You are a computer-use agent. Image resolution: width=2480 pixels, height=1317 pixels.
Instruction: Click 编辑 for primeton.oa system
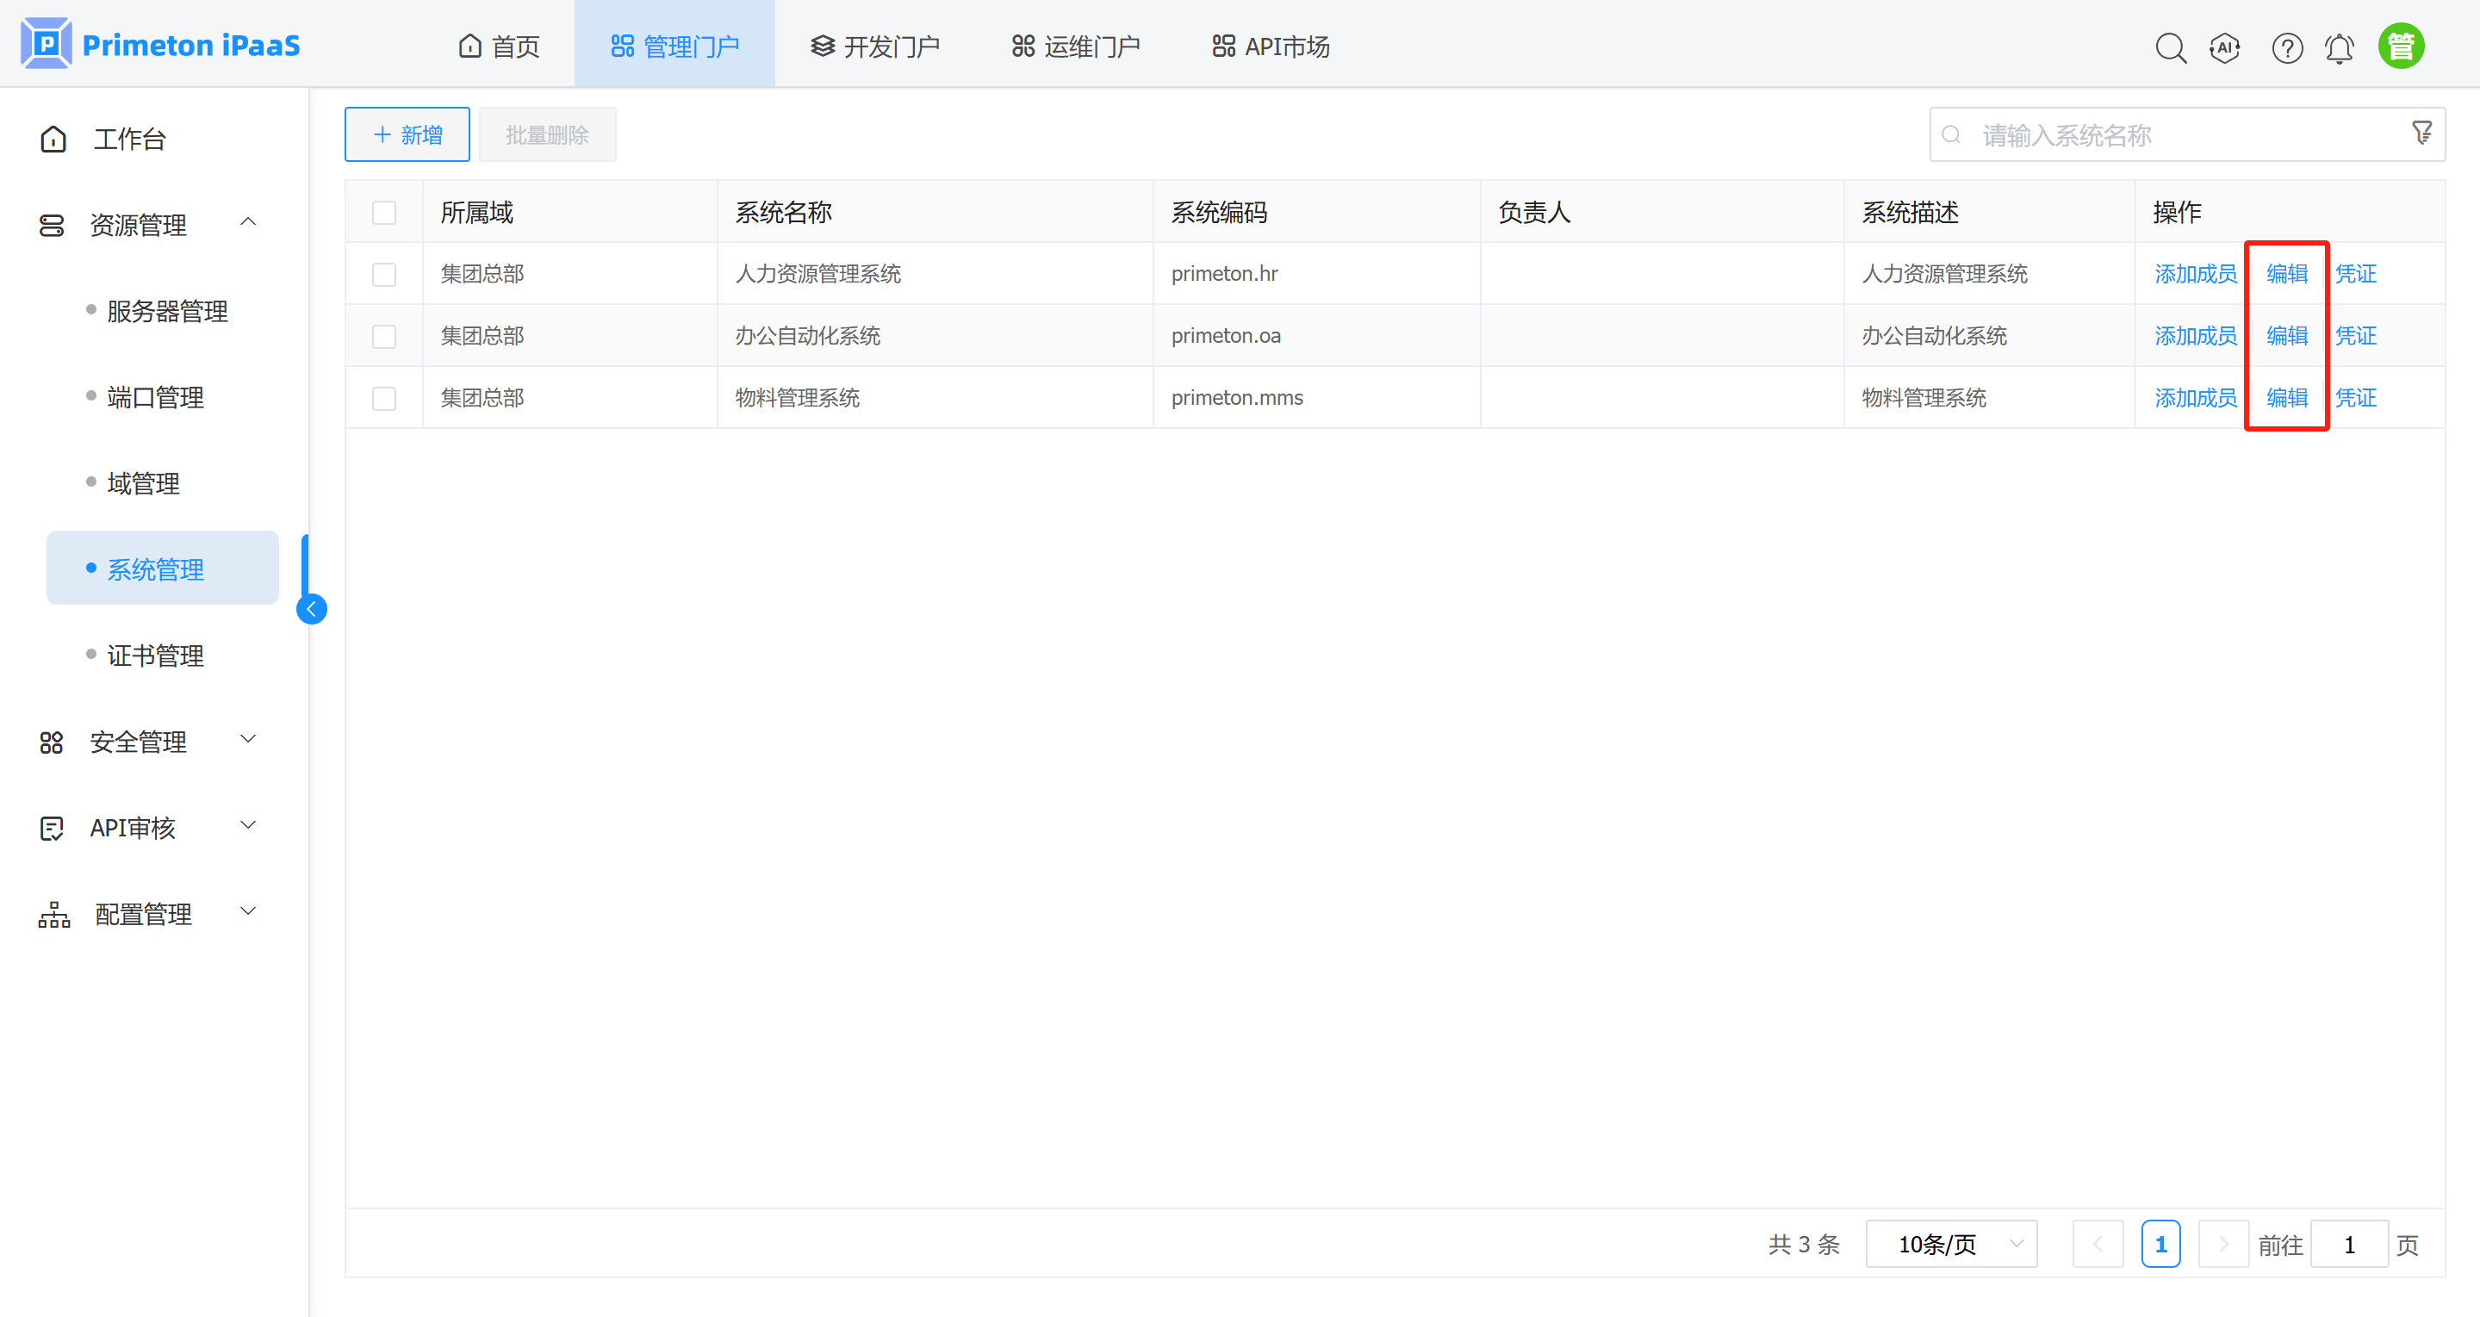click(2286, 335)
